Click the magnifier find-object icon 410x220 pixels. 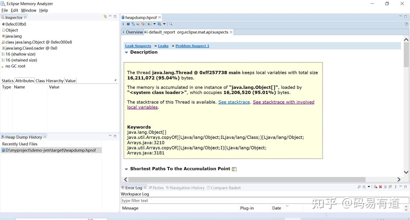point(171,24)
